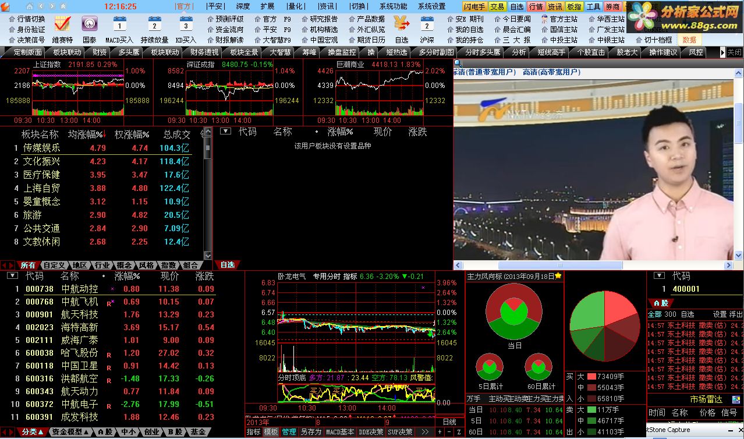Open the 国泰 purple icon
Screen dimensions: 744x439
pos(89,24)
